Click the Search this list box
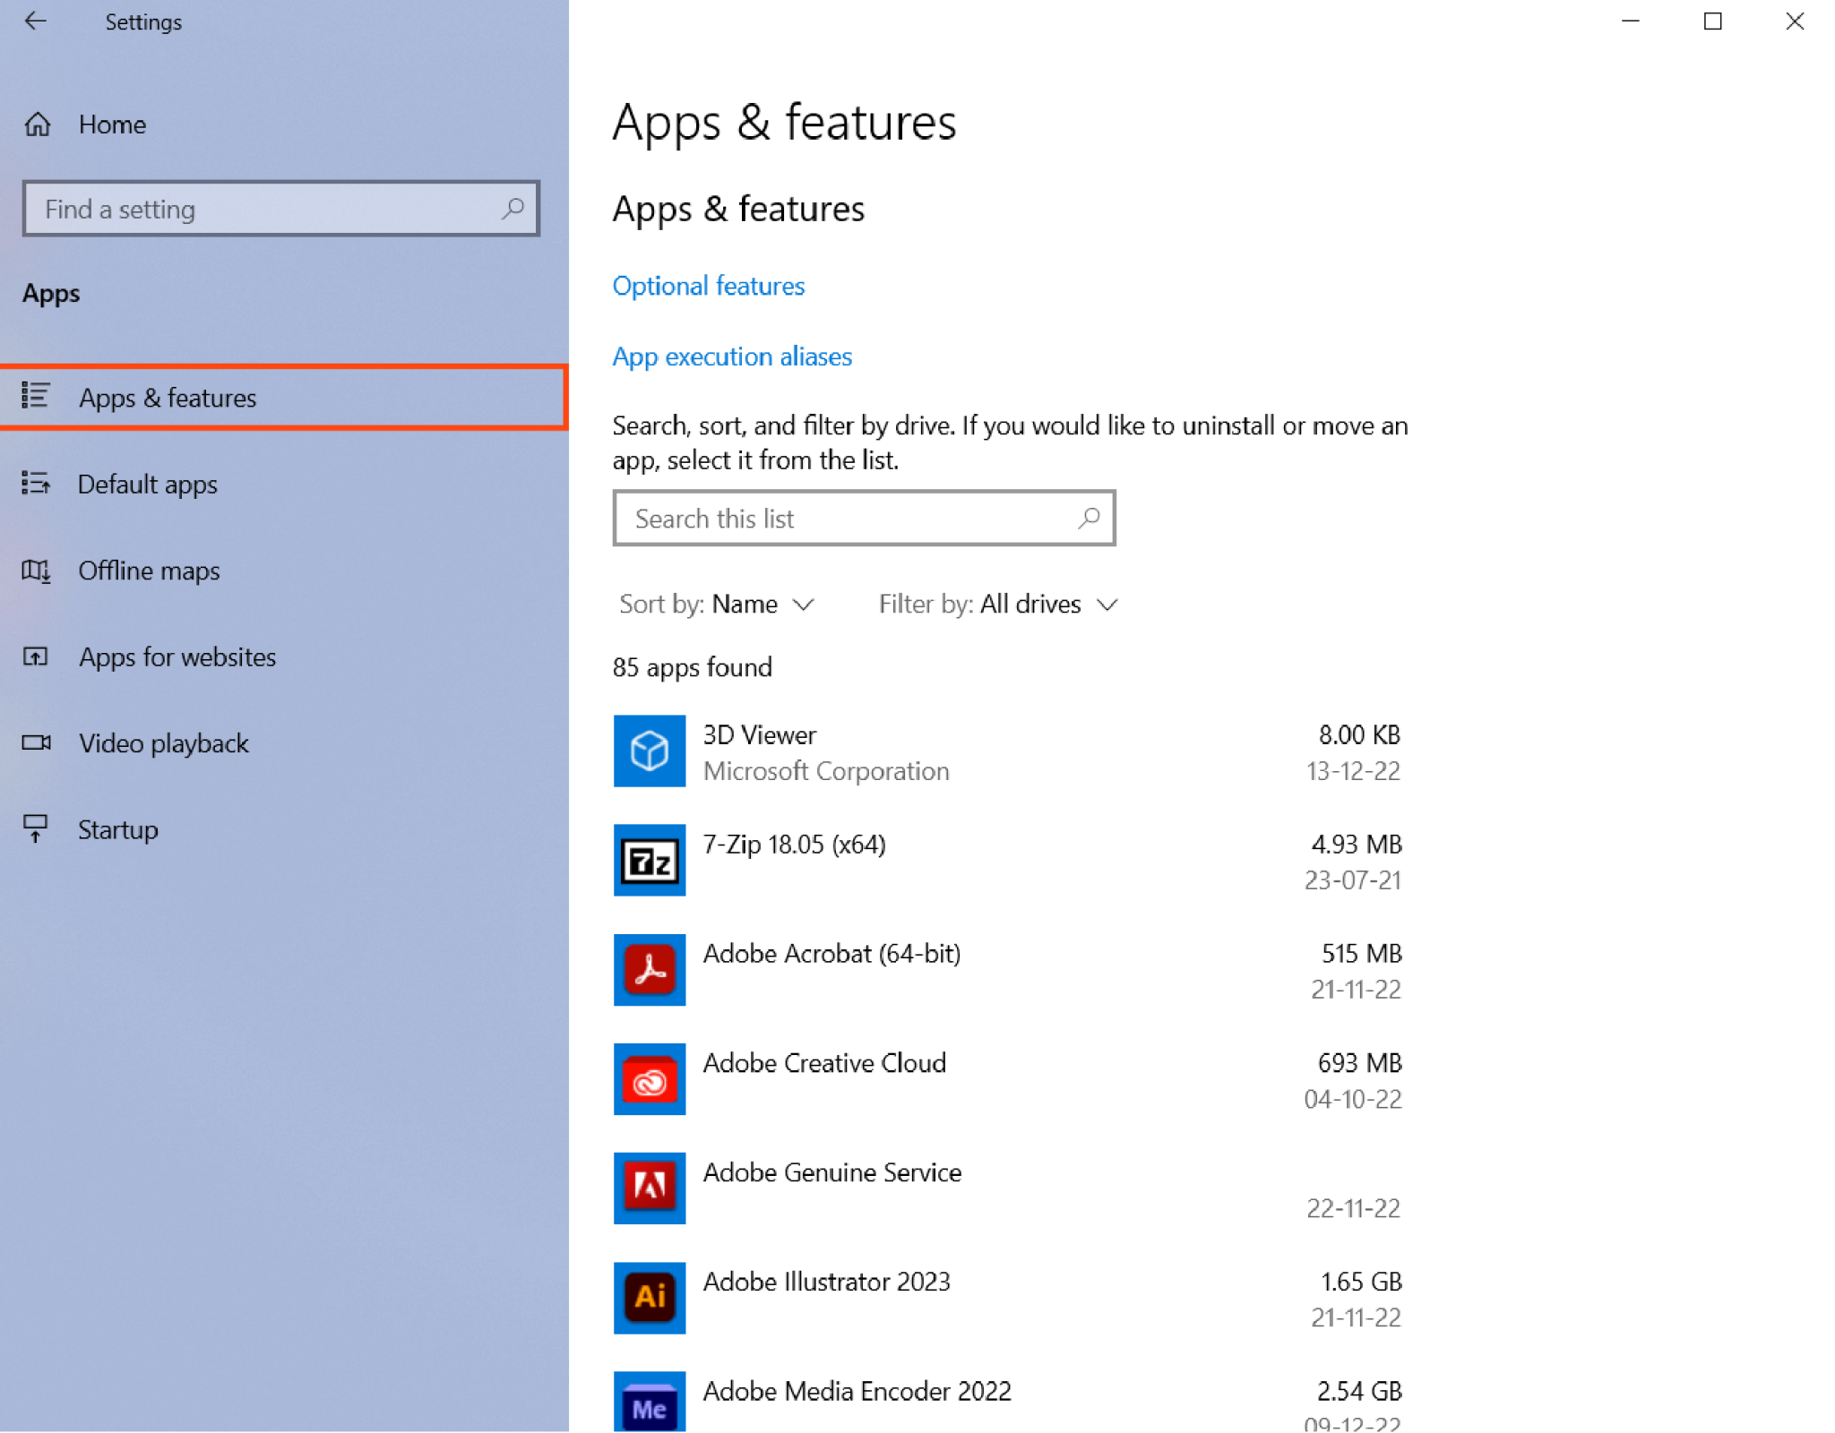1835x1433 pixels. tap(847, 519)
